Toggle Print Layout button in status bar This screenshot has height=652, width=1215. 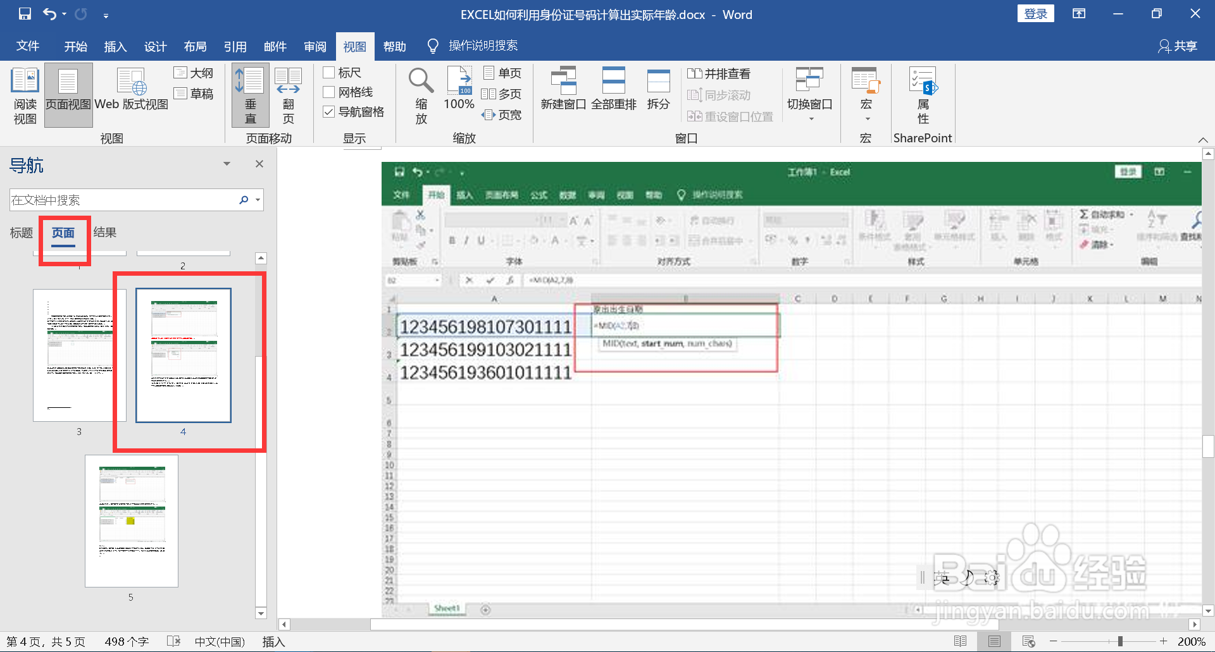994,641
